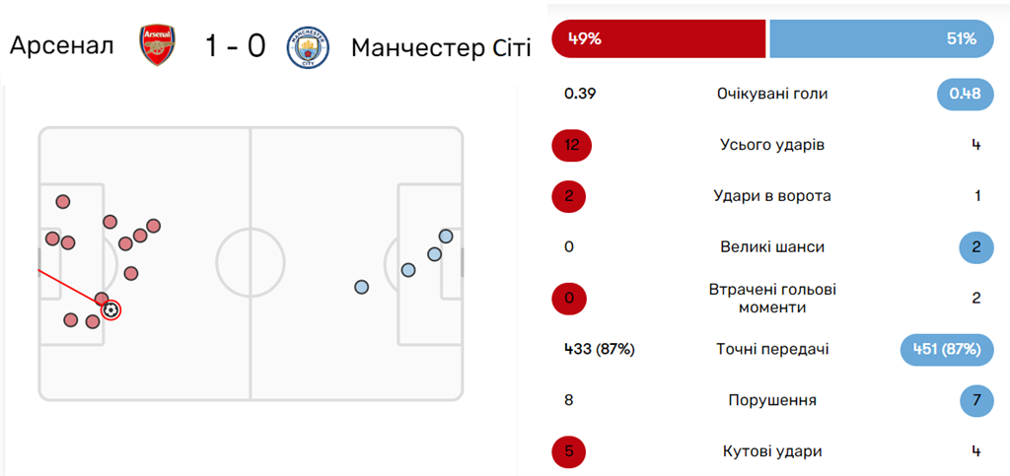
Task: Click the Arsenal club crest
Action: click(157, 46)
